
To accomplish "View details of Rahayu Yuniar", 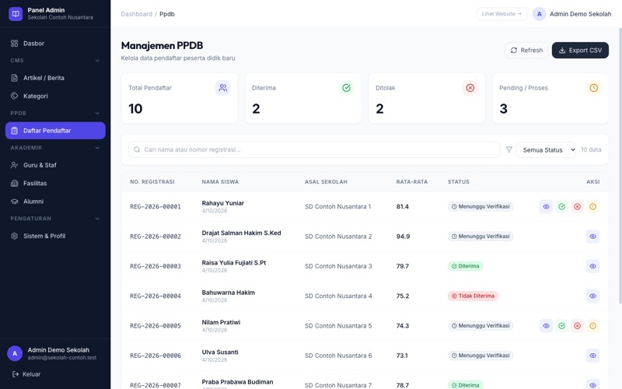I will click(547, 207).
